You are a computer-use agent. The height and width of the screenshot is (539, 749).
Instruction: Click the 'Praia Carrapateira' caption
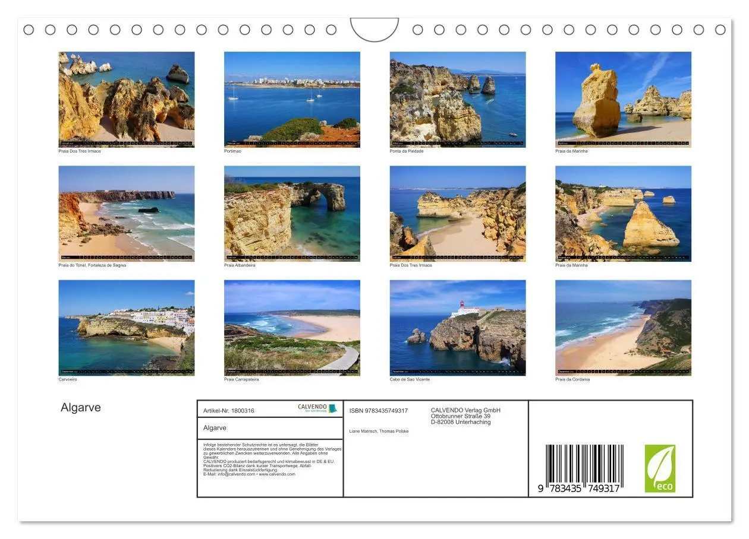[x=241, y=379]
